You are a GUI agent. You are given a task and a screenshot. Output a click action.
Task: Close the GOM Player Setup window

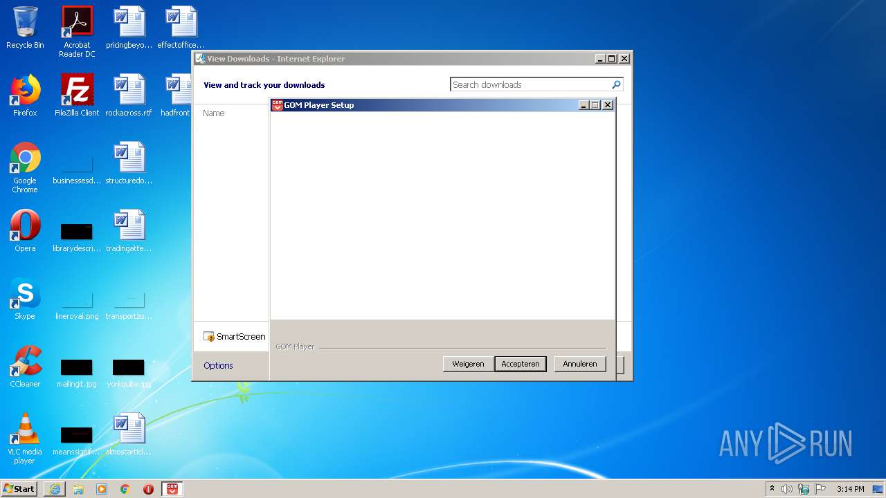click(608, 105)
